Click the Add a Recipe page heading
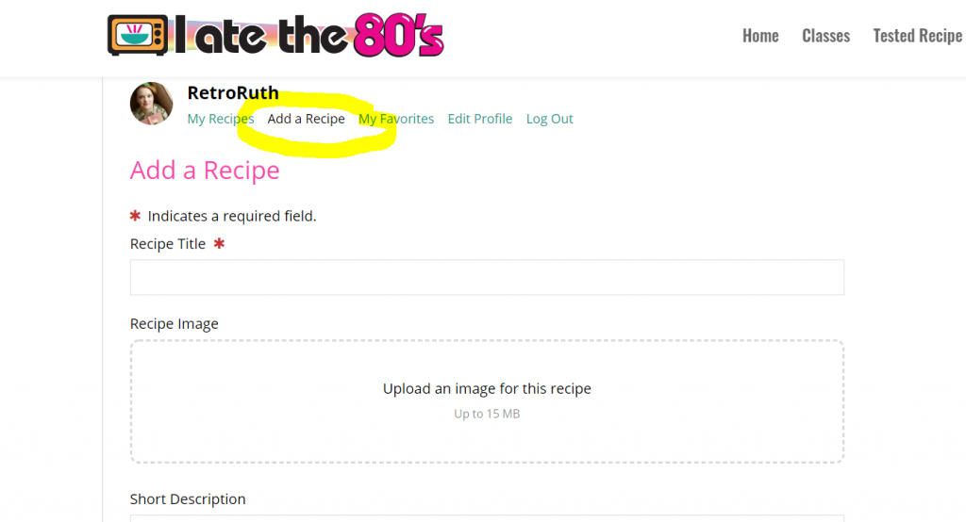The height and width of the screenshot is (522, 966). [205, 170]
